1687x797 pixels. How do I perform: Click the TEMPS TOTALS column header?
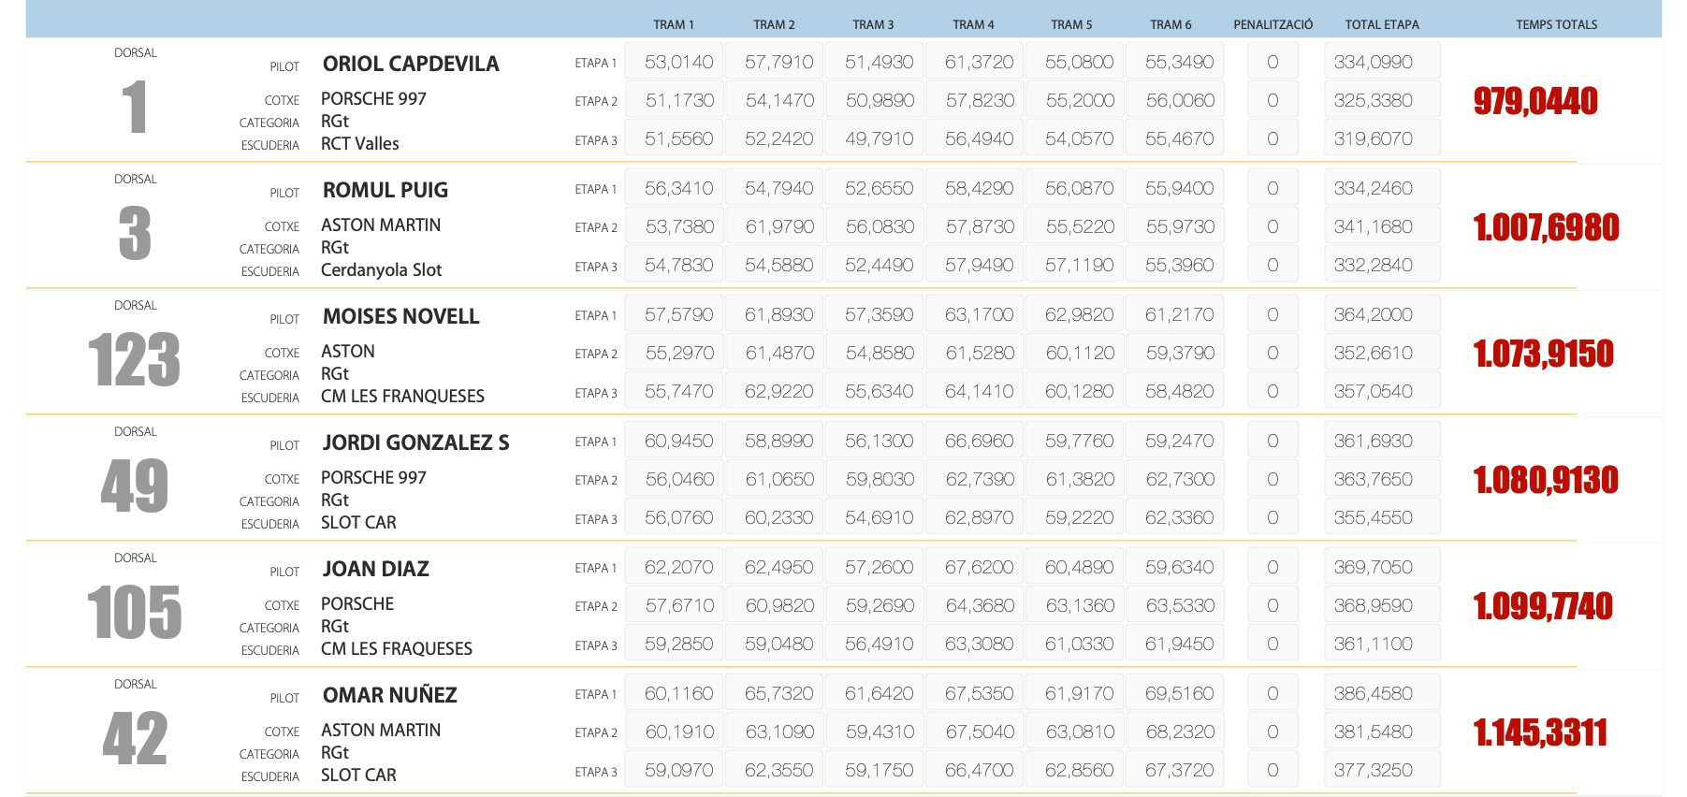pyautogui.click(x=1556, y=24)
